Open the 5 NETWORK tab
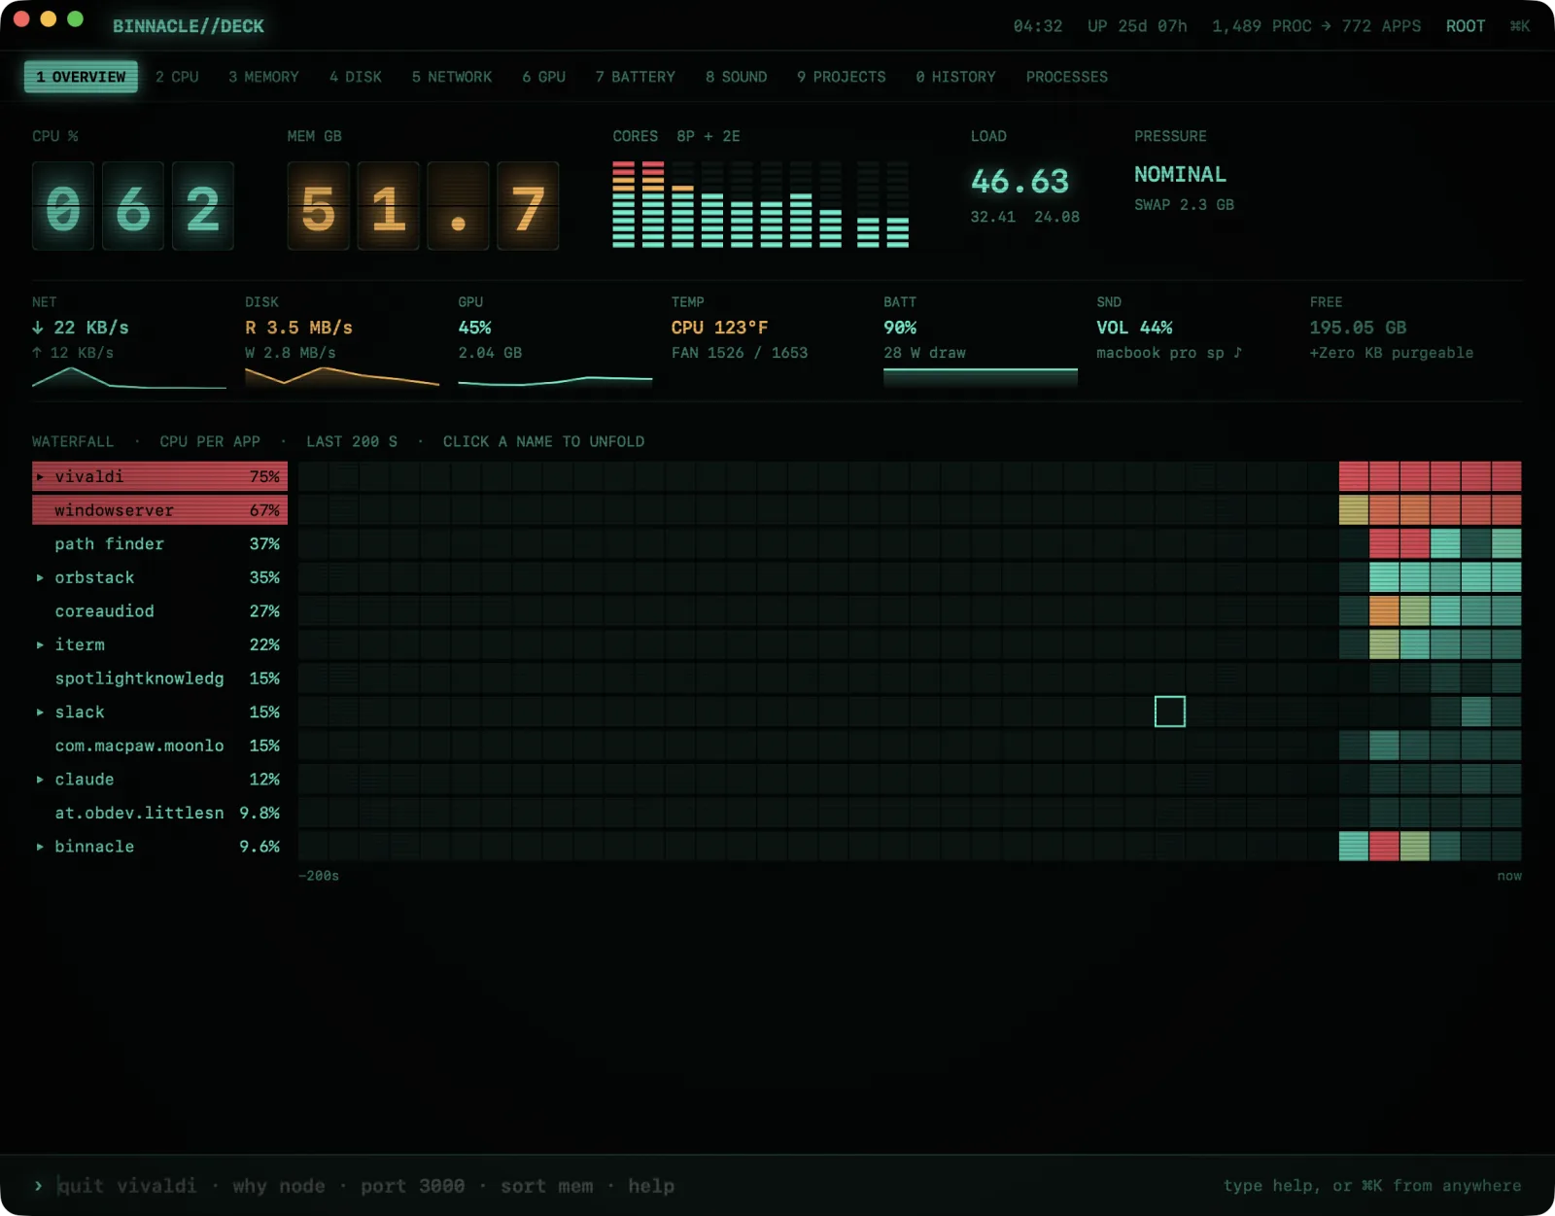The height and width of the screenshot is (1216, 1555). [x=452, y=77]
